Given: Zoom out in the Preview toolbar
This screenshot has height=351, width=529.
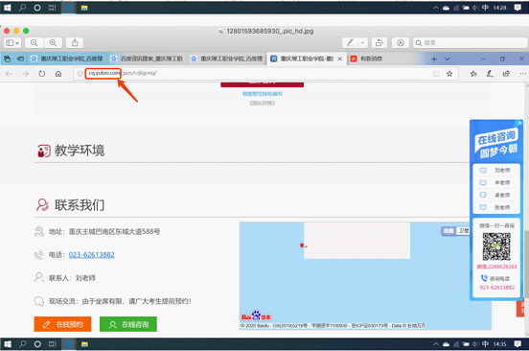Looking at the screenshot, I should pos(34,43).
